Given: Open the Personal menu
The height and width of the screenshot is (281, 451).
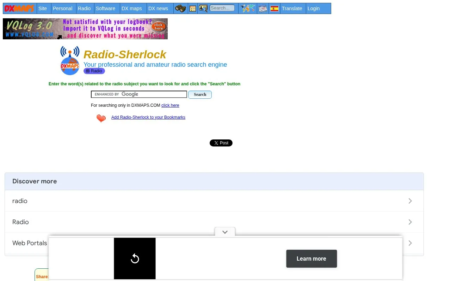Looking at the screenshot, I should click(63, 8).
